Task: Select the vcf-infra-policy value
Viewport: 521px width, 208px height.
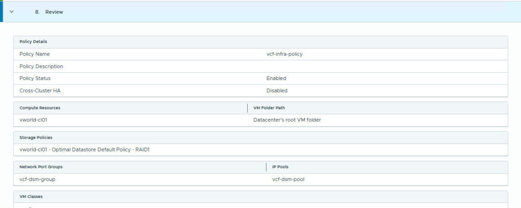Action: 284,54
